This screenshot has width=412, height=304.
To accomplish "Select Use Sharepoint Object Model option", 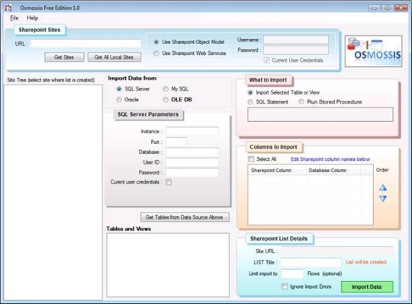I will [156, 42].
